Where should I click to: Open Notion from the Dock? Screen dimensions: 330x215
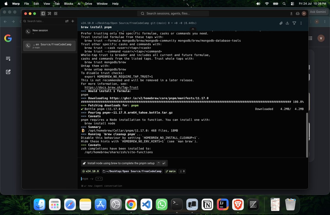pos(207,204)
